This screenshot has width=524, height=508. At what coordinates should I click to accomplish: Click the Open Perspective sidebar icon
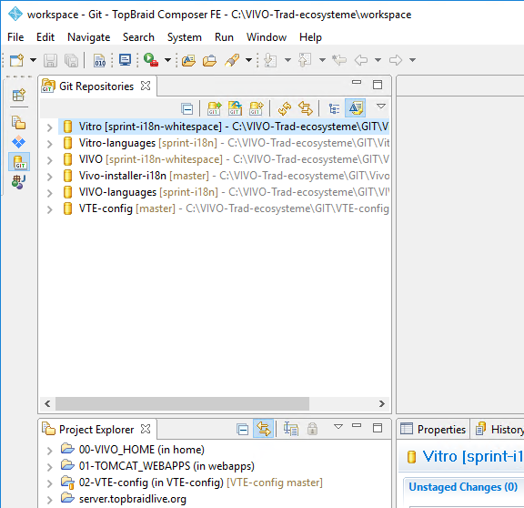pyautogui.click(x=19, y=96)
